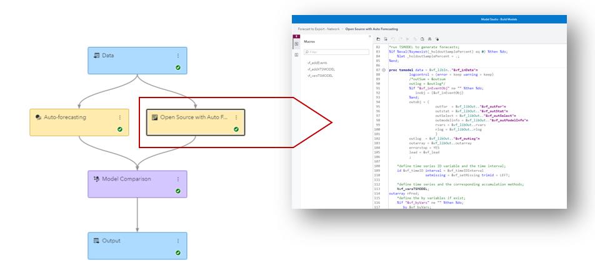Click green status check on Output node
595x275 pixels.
tap(178, 253)
